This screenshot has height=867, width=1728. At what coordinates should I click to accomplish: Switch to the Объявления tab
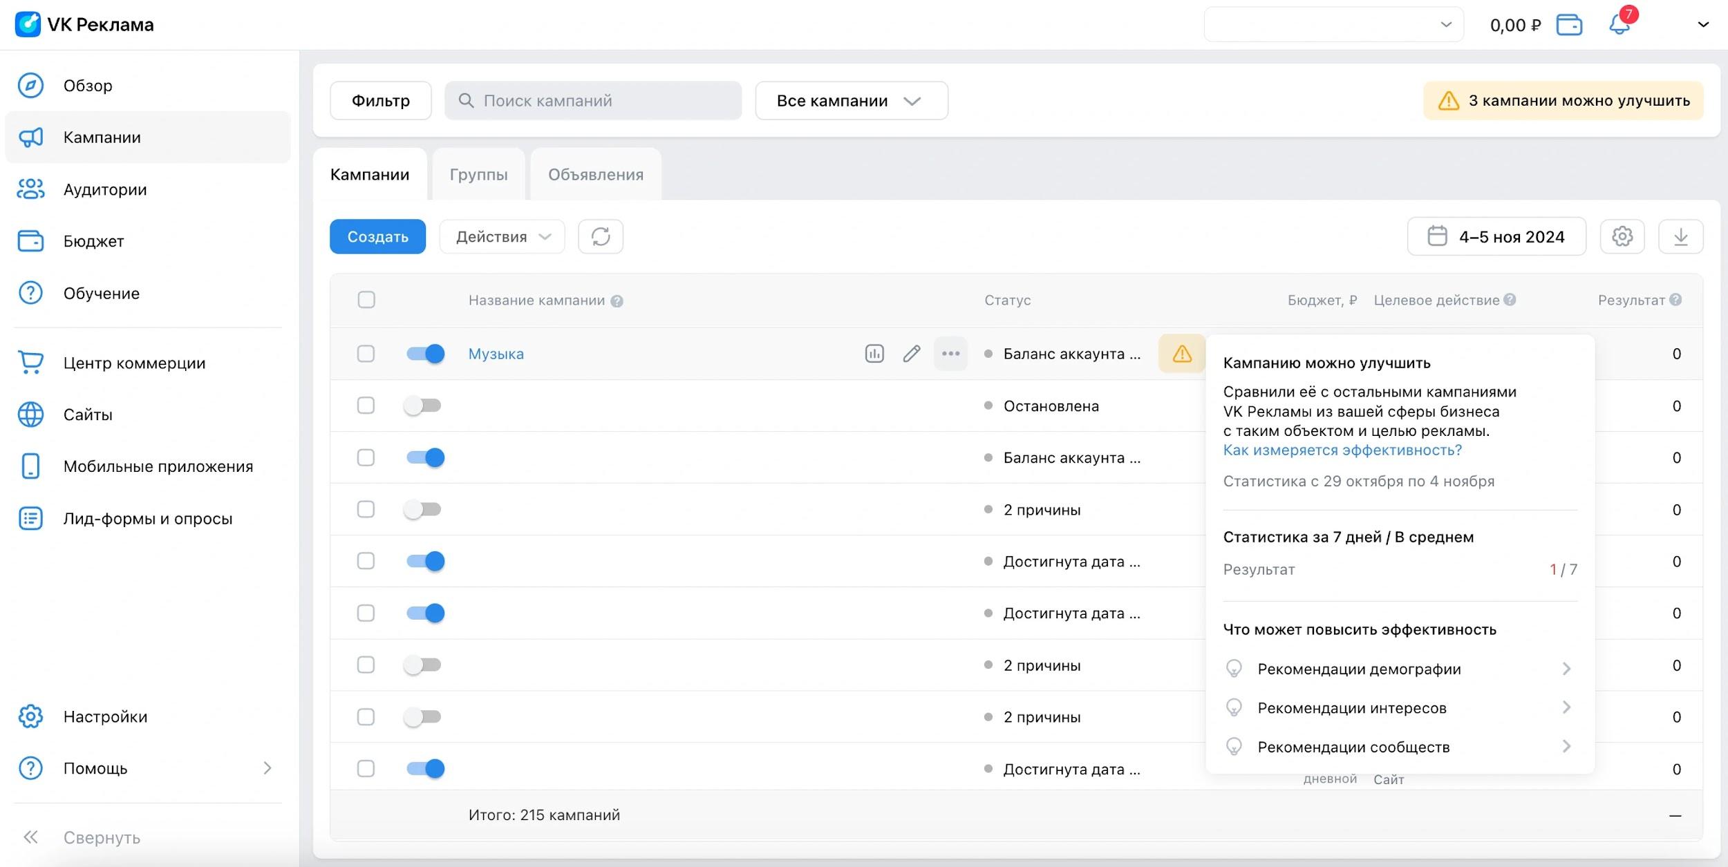point(596,175)
